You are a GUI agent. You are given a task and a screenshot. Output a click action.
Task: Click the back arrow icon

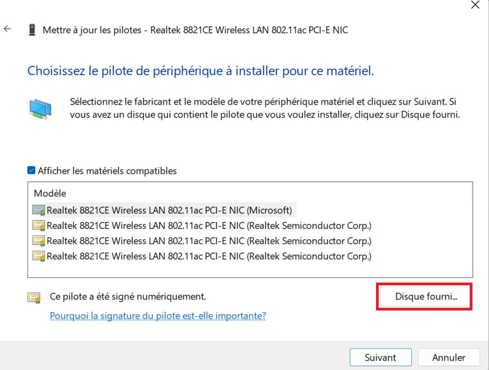coord(7,29)
